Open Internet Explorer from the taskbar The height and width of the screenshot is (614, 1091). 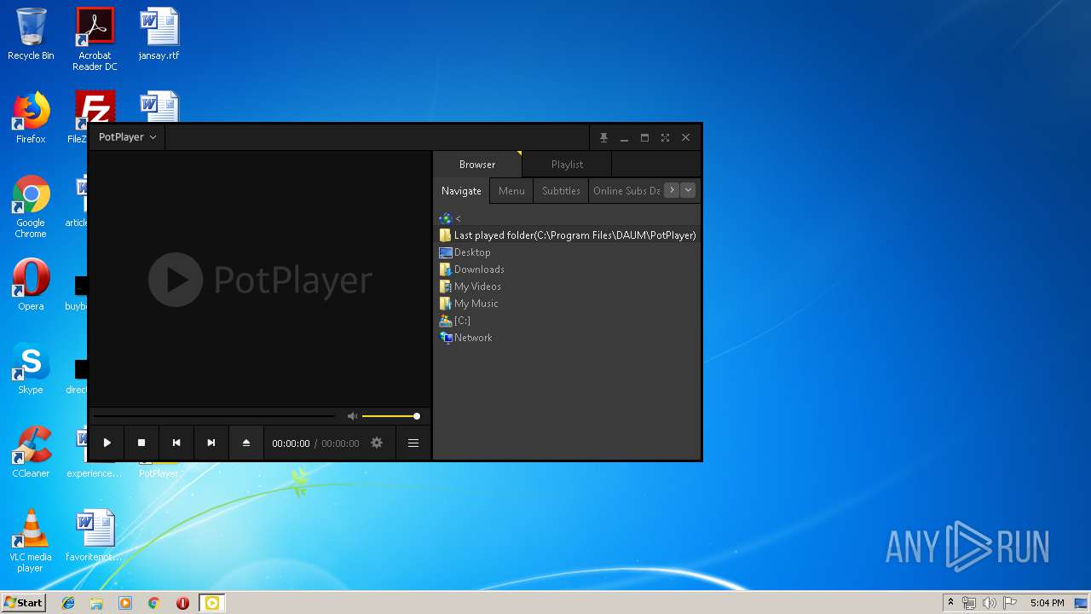(68, 603)
